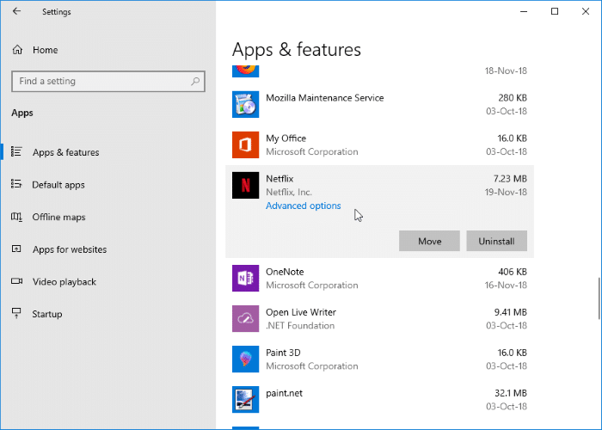Click the vertical scrollbar thumb
The width and height of the screenshot is (602, 430).
click(599, 298)
